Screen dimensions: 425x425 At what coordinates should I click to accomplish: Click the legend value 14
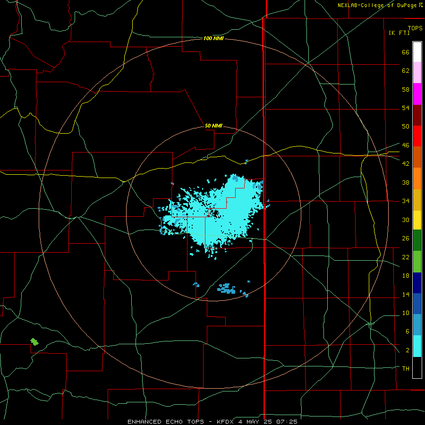406,294
